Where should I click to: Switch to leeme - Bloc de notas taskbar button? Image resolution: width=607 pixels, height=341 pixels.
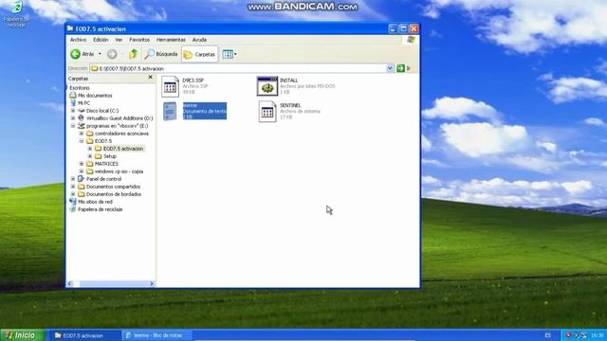pyautogui.click(x=156, y=335)
